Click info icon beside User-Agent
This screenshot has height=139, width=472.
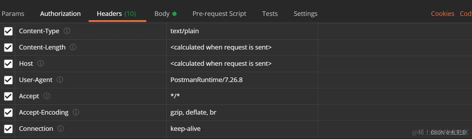tap(60, 80)
